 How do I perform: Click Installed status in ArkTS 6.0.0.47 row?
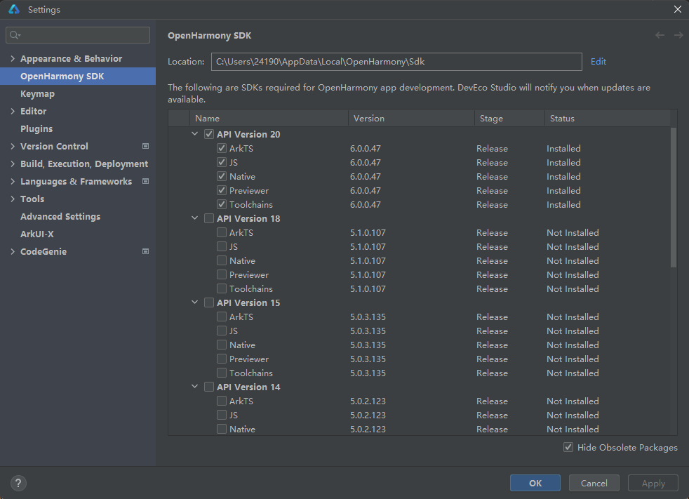pos(563,148)
